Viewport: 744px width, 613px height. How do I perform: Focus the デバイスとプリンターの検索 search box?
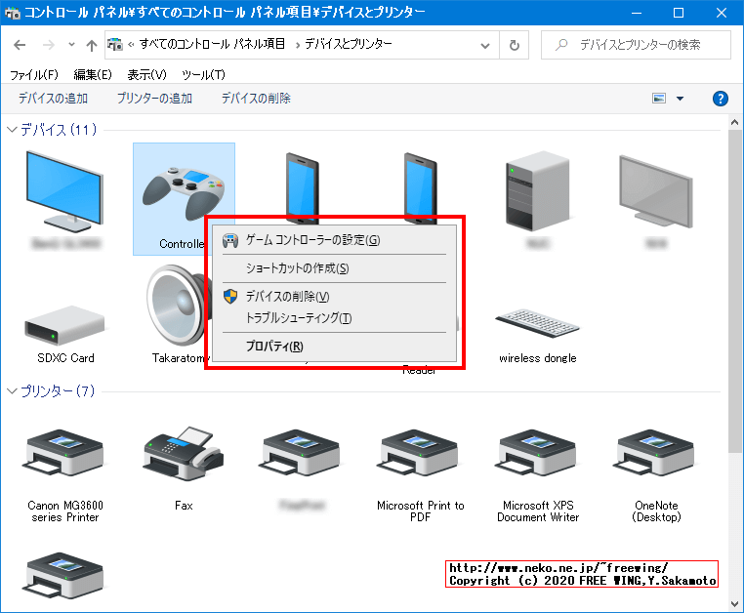point(636,45)
